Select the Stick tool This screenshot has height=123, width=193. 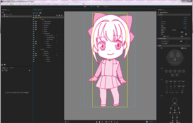[x=109, y=122]
